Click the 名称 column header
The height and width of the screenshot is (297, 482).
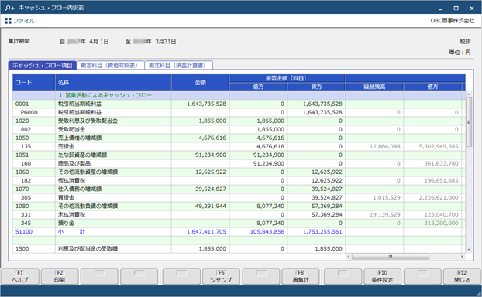pyautogui.click(x=113, y=83)
